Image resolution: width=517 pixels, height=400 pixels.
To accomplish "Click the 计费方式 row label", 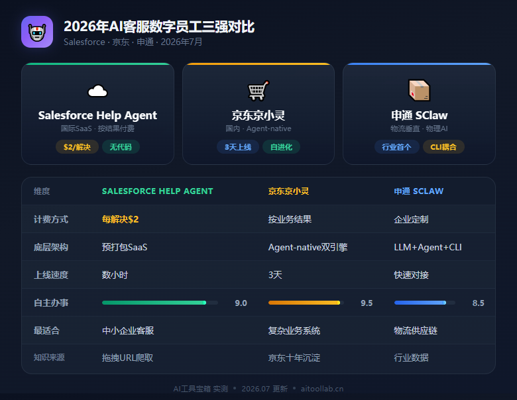I will tap(51, 219).
